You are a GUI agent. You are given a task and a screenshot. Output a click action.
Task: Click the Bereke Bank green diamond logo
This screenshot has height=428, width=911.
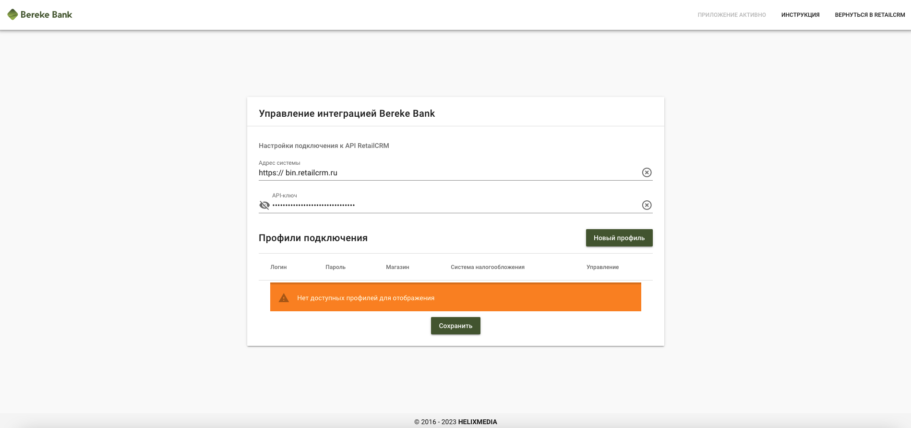[x=12, y=15]
